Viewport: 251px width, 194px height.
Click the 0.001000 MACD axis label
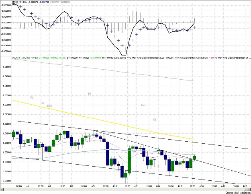[x=6, y=17]
